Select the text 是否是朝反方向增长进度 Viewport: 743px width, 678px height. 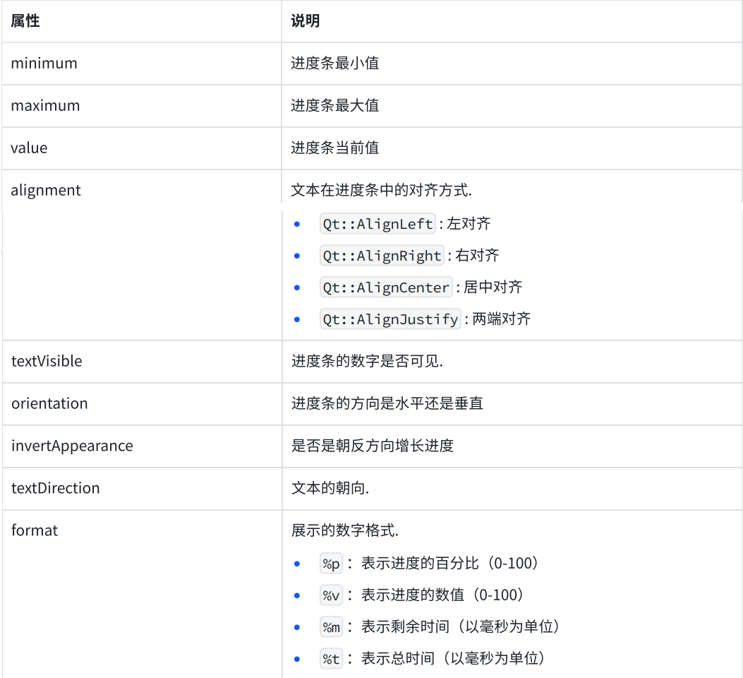tap(373, 446)
